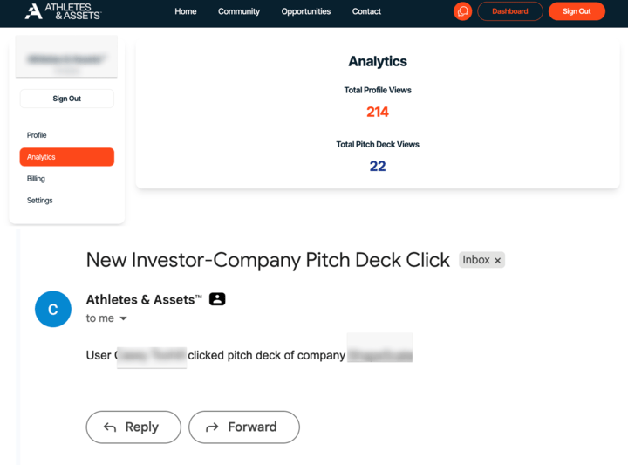Viewport: 628px width, 465px height.
Task: Go to the Community page
Action: 239,11
